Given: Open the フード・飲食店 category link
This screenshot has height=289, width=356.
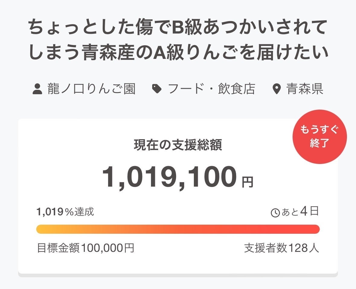Looking at the screenshot, I should 211,89.
